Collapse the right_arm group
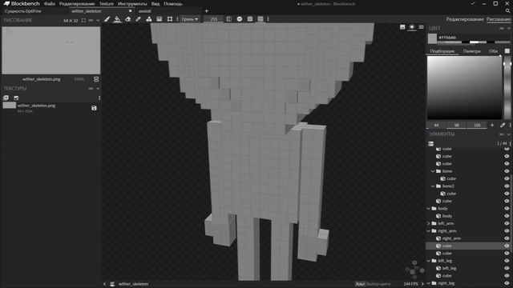513x288 pixels. point(429,231)
